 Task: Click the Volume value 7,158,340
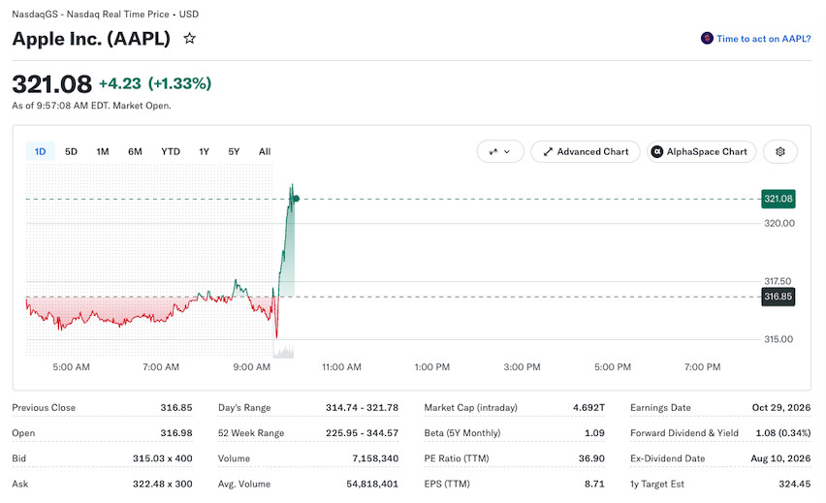pyautogui.click(x=375, y=458)
